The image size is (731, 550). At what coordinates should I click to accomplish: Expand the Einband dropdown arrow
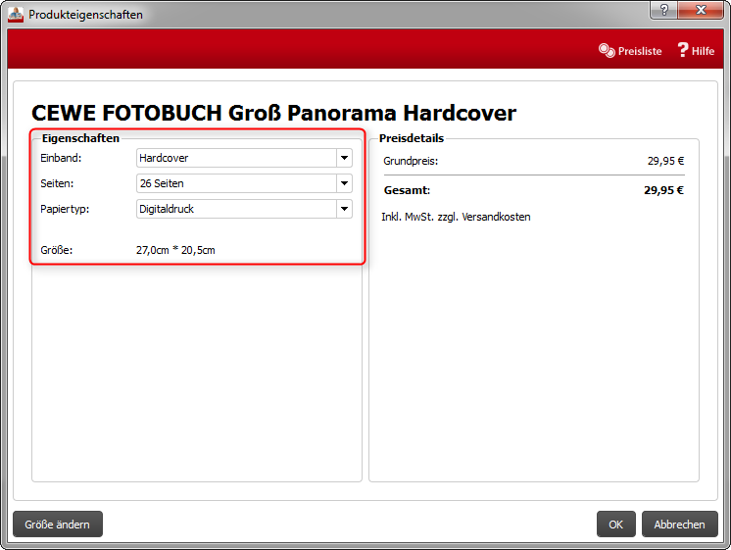click(344, 158)
